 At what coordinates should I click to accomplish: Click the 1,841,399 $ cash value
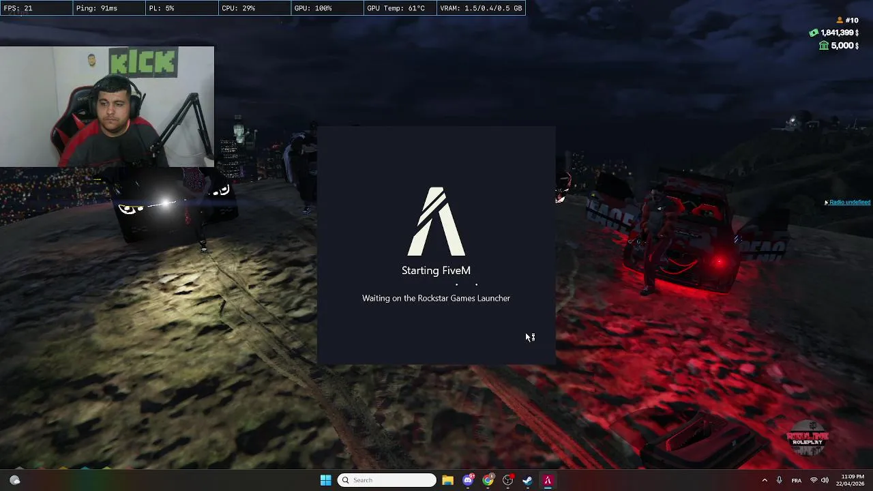[x=839, y=33]
